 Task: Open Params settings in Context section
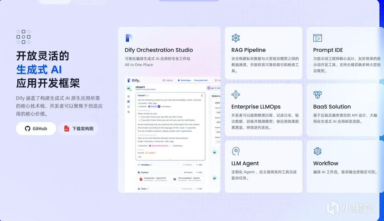(188, 172)
